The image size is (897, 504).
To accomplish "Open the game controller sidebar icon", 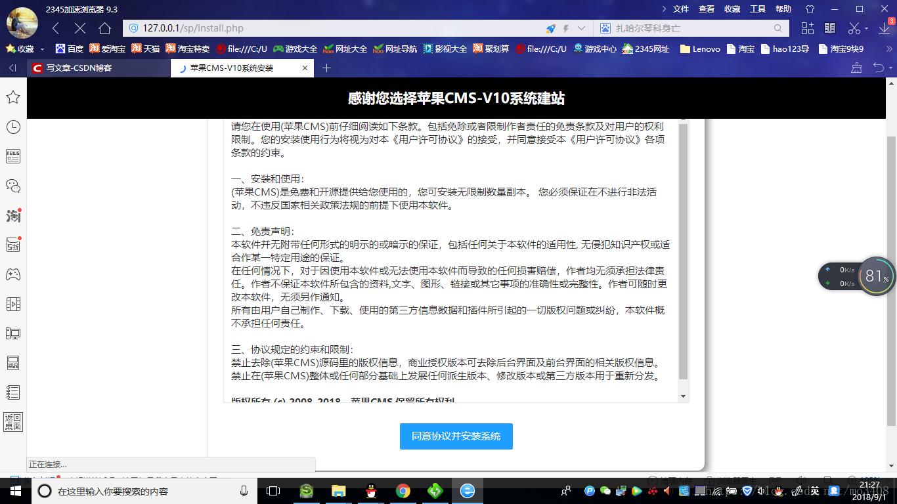I will tap(13, 274).
